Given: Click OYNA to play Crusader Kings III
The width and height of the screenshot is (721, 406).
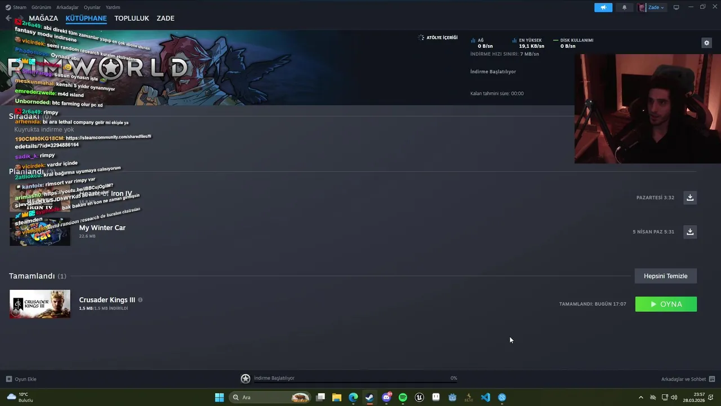Looking at the screenshot, I should click(666, 304).
